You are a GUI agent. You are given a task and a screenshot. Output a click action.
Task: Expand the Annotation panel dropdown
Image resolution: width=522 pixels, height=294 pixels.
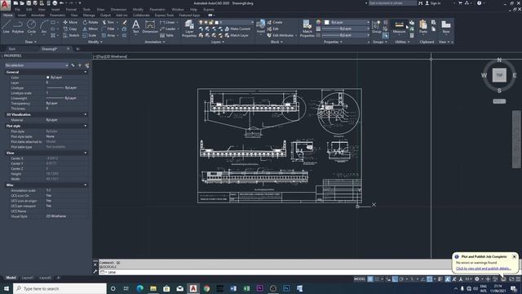click(155, 42)
